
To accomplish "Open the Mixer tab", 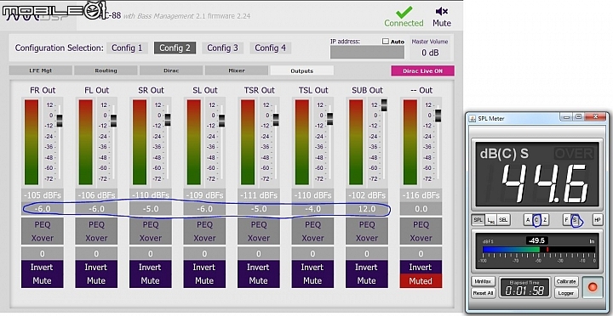I will [237, 71].
